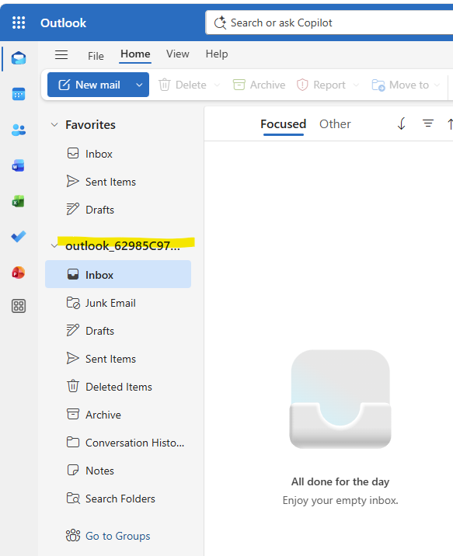453x556 pixels.
Task: Collapse the outlook_62985C97 account folders
Action: [x=54, y=245]
